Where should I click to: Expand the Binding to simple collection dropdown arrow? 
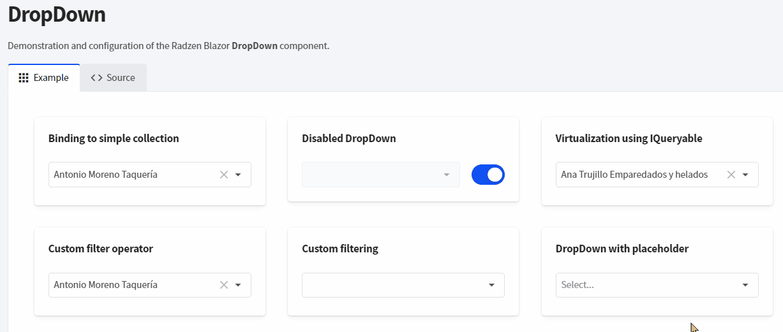click(x=238, y=175)
